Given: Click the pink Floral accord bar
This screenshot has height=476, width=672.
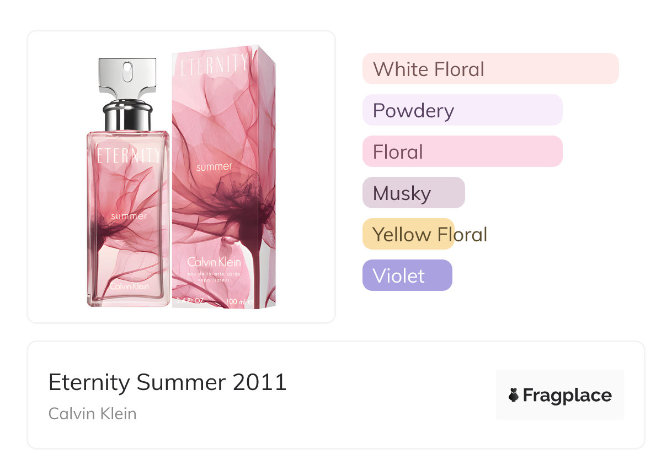Looking at the screenshot, I should (x=462, y=152).
